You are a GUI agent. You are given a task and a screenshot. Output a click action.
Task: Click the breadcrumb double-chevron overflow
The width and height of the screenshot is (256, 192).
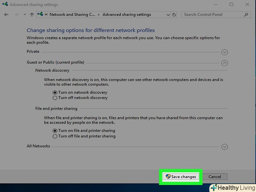(46, 15)
